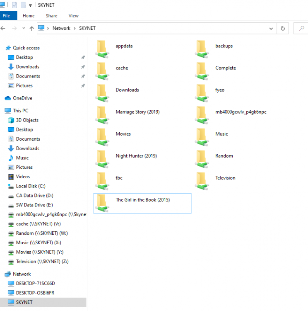Expand the chevron before Network in breadcrumb
Viewport: 308px width, 311px height.
[48, 28]
